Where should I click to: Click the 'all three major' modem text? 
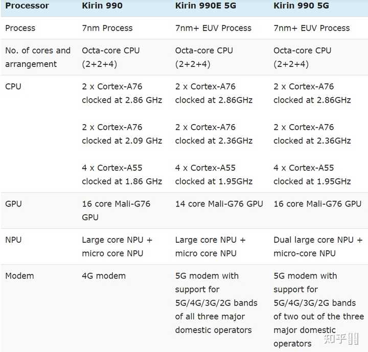(x=210, y=317)
